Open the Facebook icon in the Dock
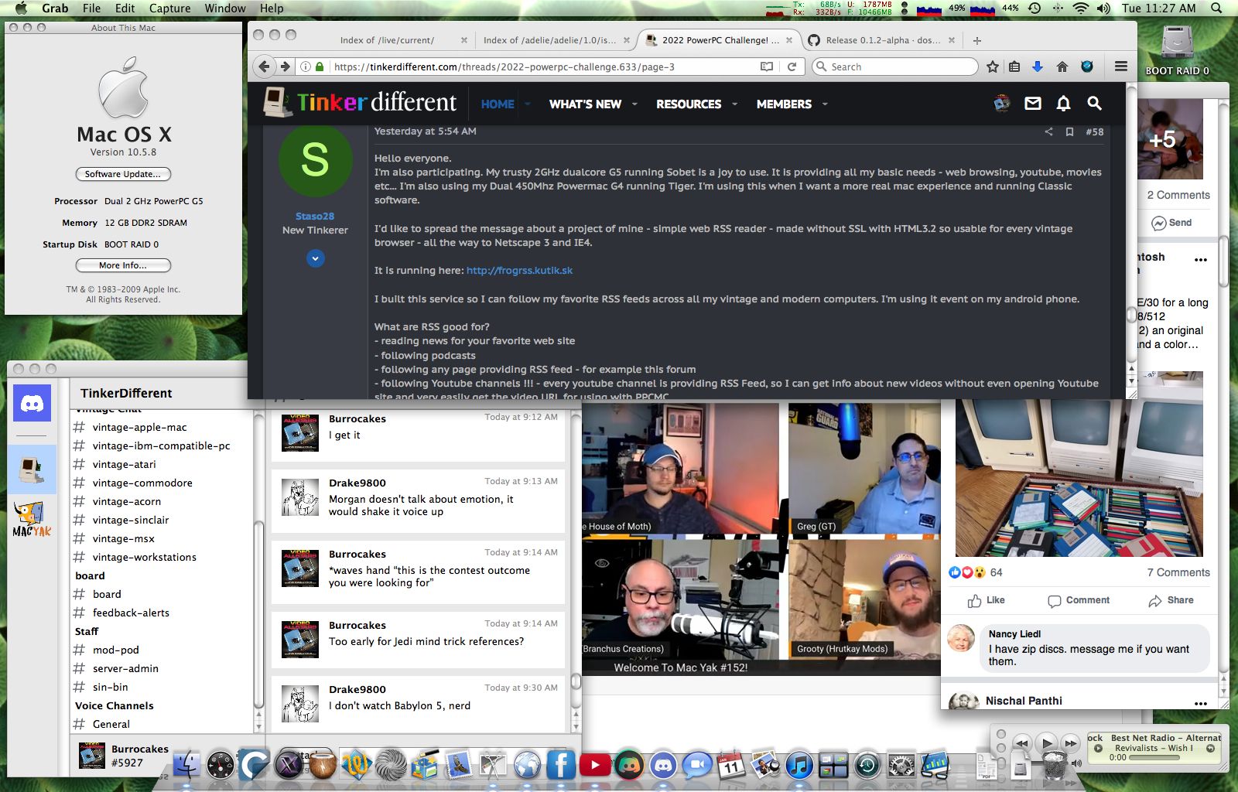 [x=561, y=765]
